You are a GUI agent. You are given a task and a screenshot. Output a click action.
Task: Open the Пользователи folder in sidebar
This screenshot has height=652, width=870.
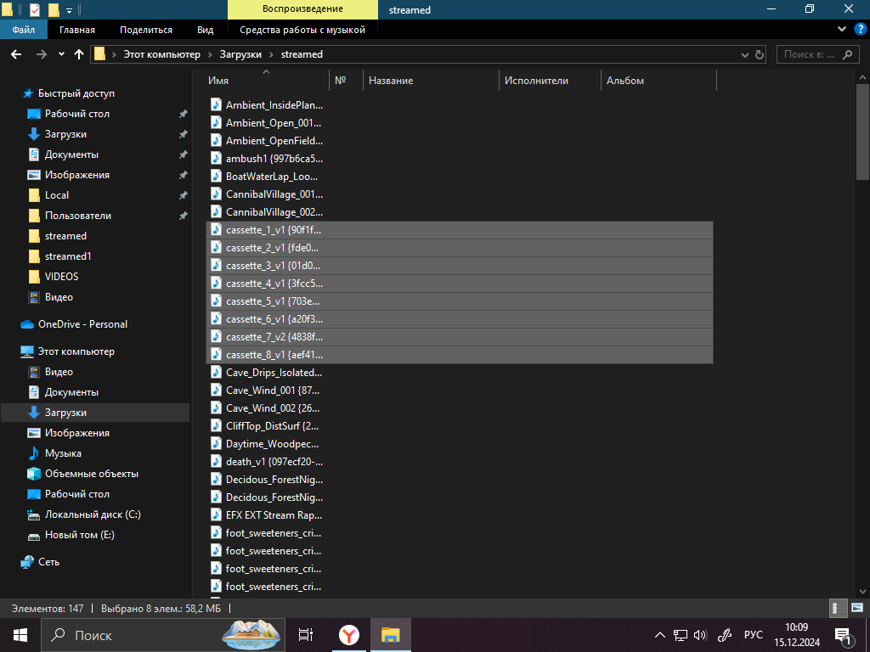click(x=77, y=216)
